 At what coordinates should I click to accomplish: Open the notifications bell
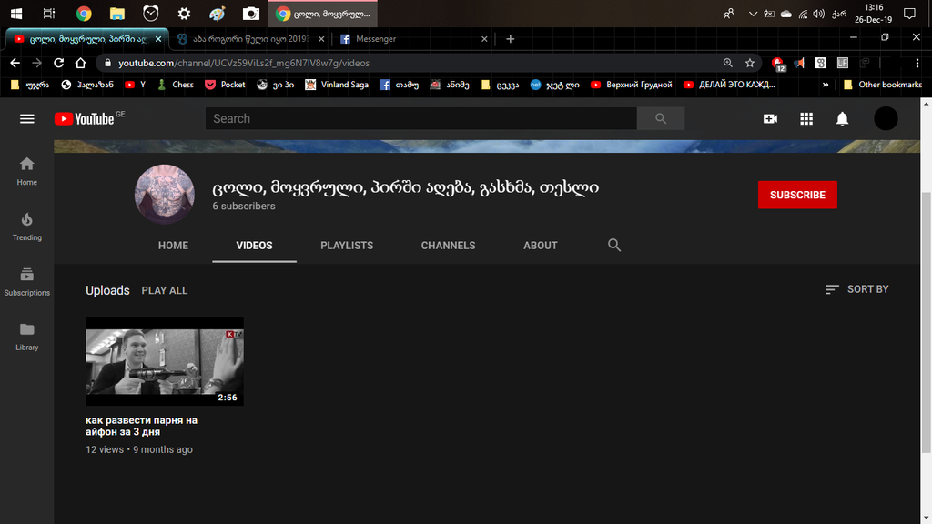(x=842, y=119)
